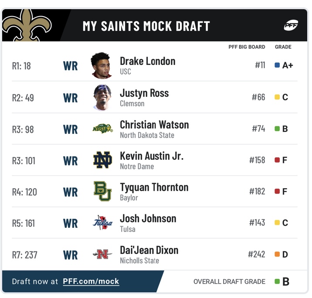Click Josh Johnson's #143 big board rank
This screenshot has height=298, width=312.
pos(257,223)
